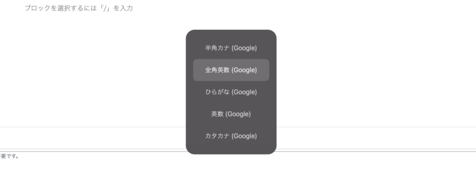Viewport: 476px width, 176px height.
Task: Choose the full-width alphanumeric Google option
Action: [231, 70]
